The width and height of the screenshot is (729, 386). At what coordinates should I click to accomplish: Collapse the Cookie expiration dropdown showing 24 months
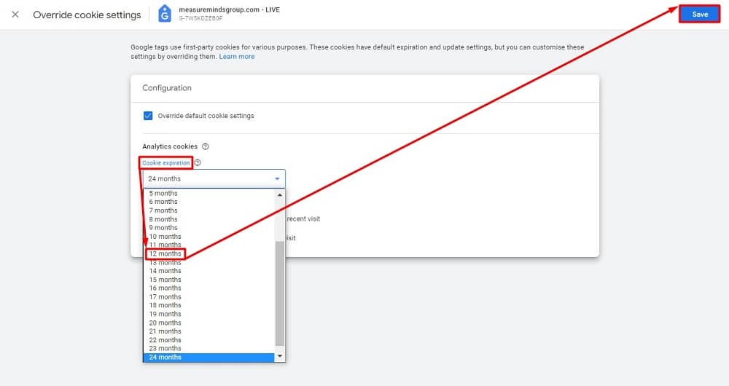[214, 179]
